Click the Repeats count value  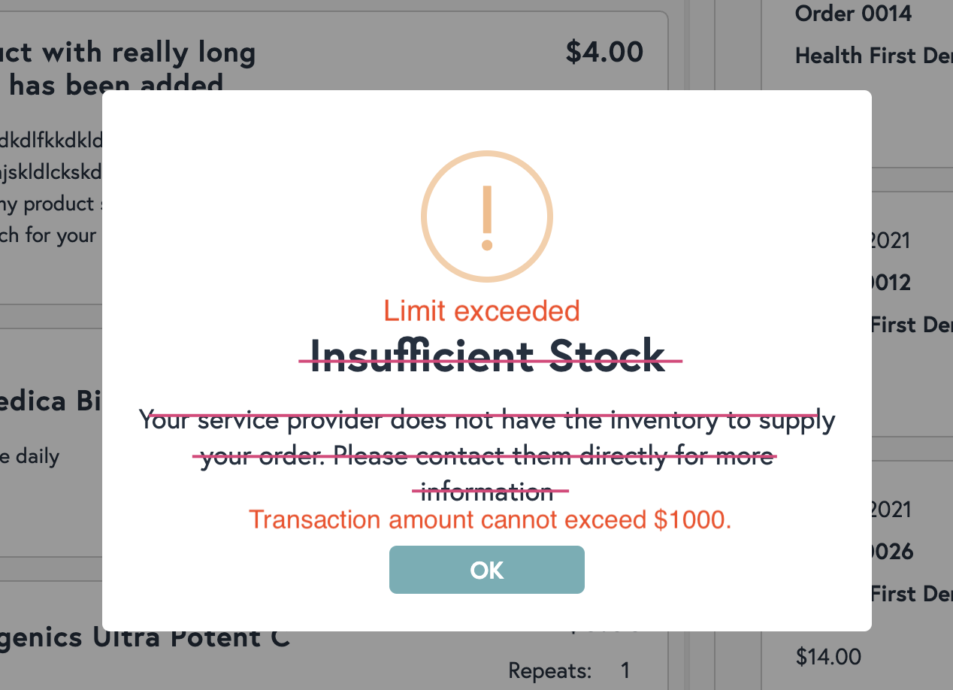(625, 670)
